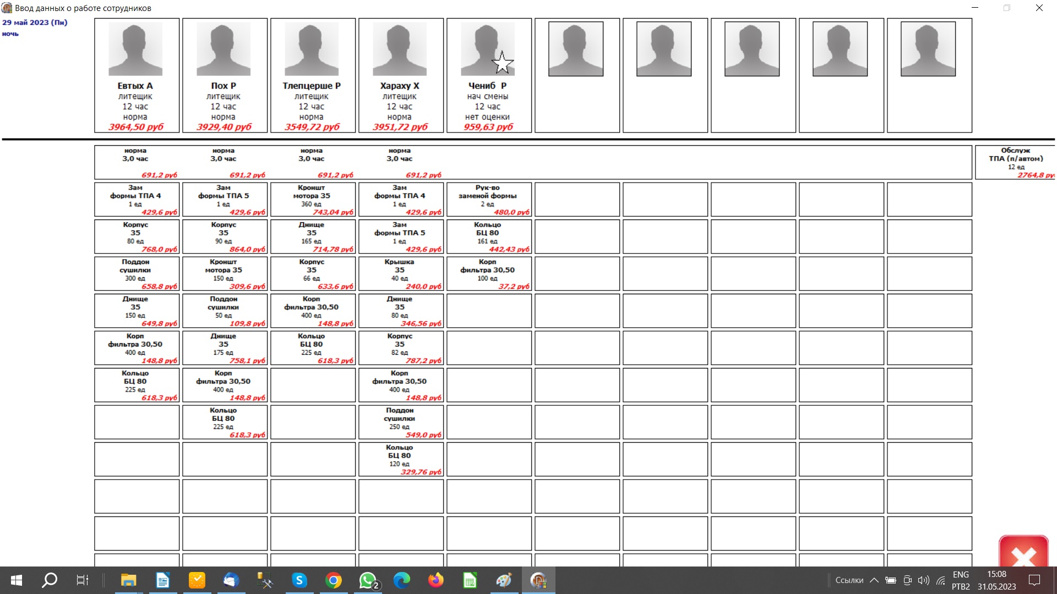Select employee card Евтых А
The image size is (1057, 594).
(137, 75)
